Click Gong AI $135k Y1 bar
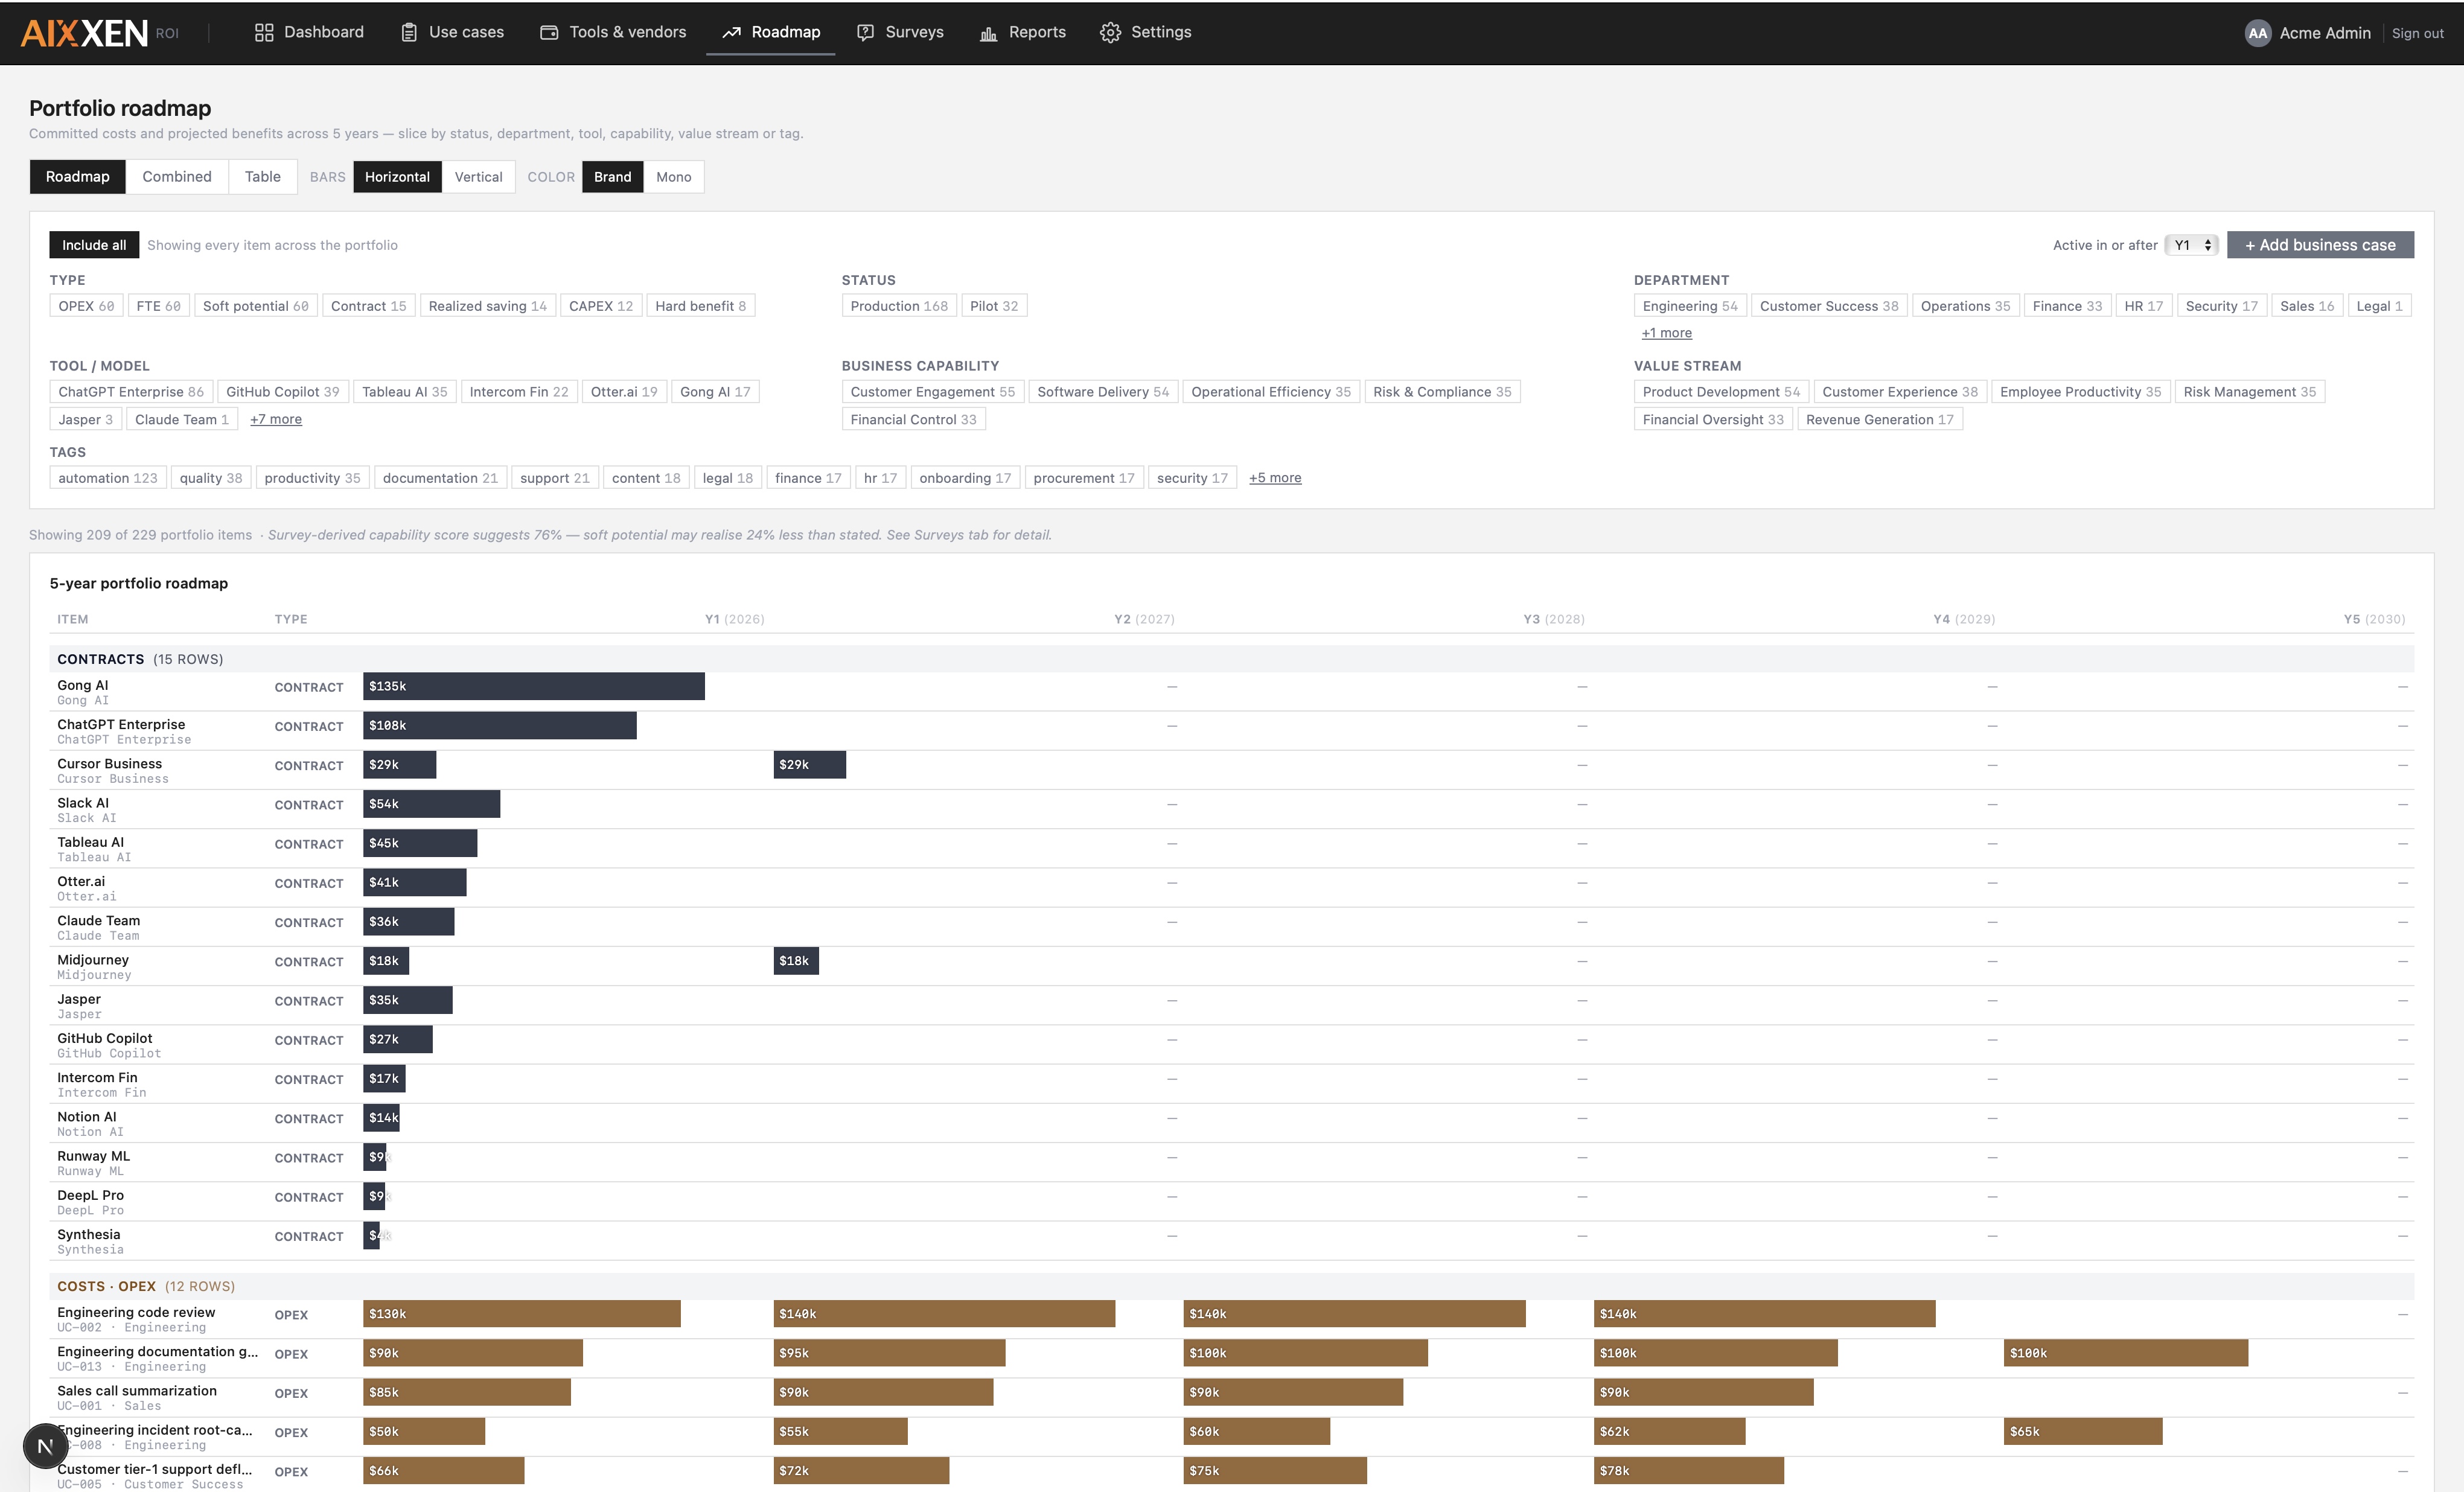Image resolution: width=2464 pixels, height=1492 pixels. pyautogui.click(x=534, y=686)
